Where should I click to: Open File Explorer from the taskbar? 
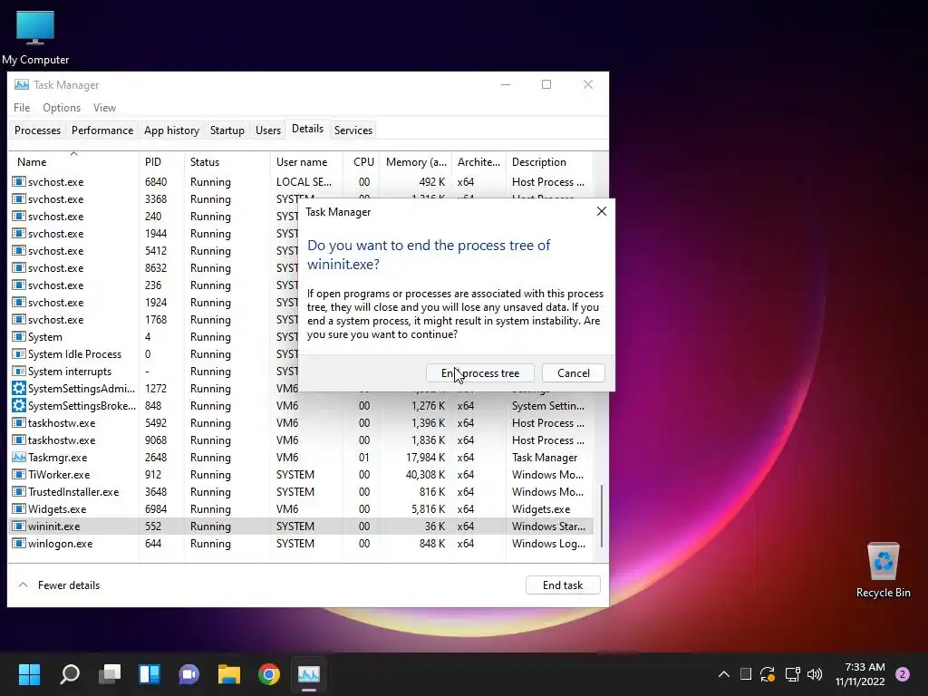[229, 674]
